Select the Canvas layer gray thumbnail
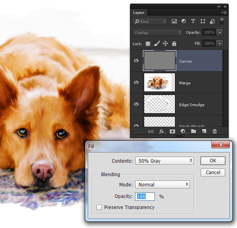This screenshot has height=228, width=237. coord(160,61)
